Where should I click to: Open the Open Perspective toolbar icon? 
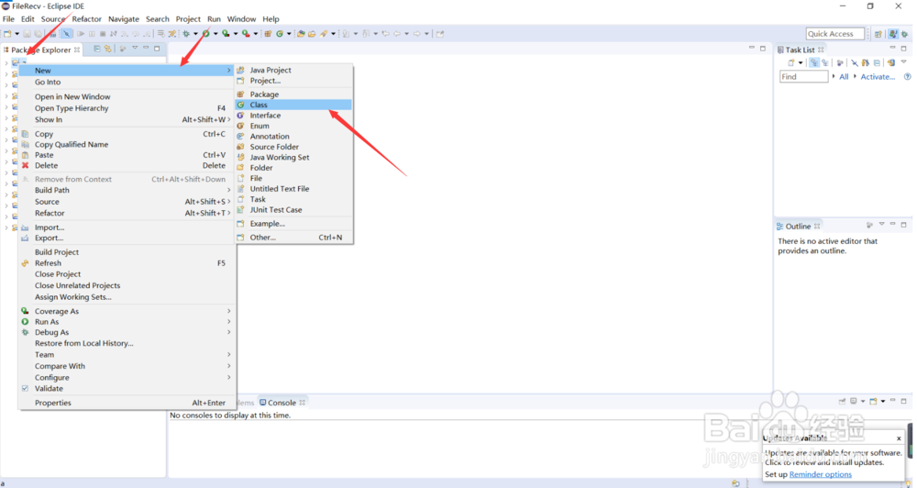pos(878,34)
